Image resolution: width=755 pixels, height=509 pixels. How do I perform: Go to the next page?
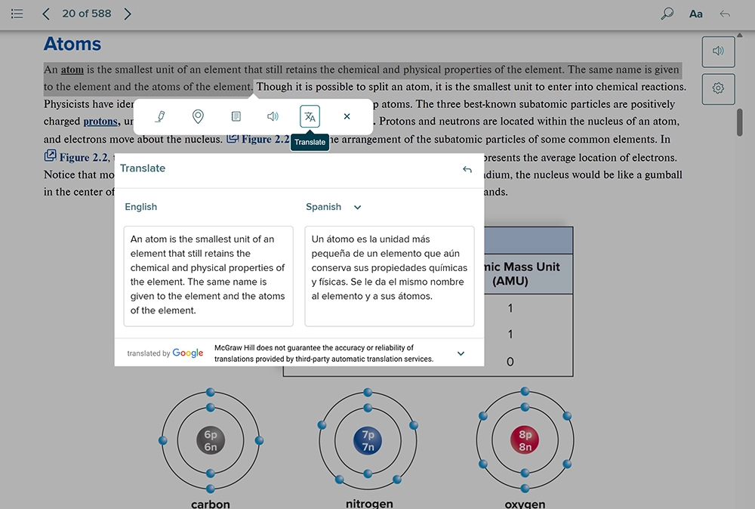[x=127, y=14]
